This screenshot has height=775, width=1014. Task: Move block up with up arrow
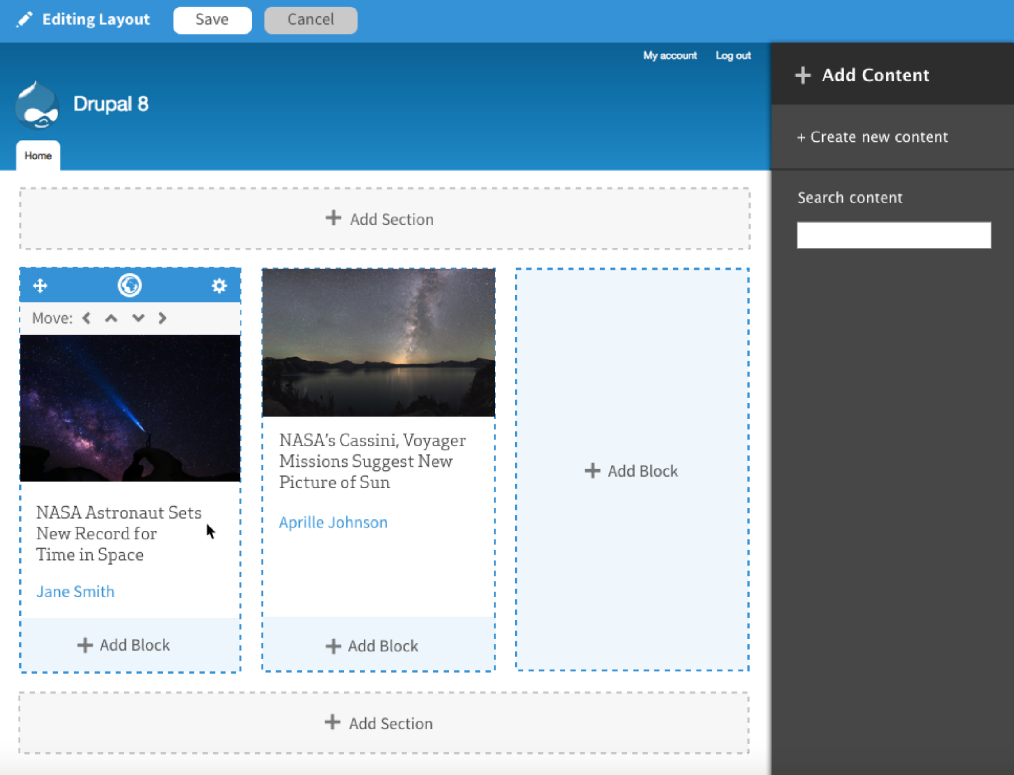tap(111, 318)
